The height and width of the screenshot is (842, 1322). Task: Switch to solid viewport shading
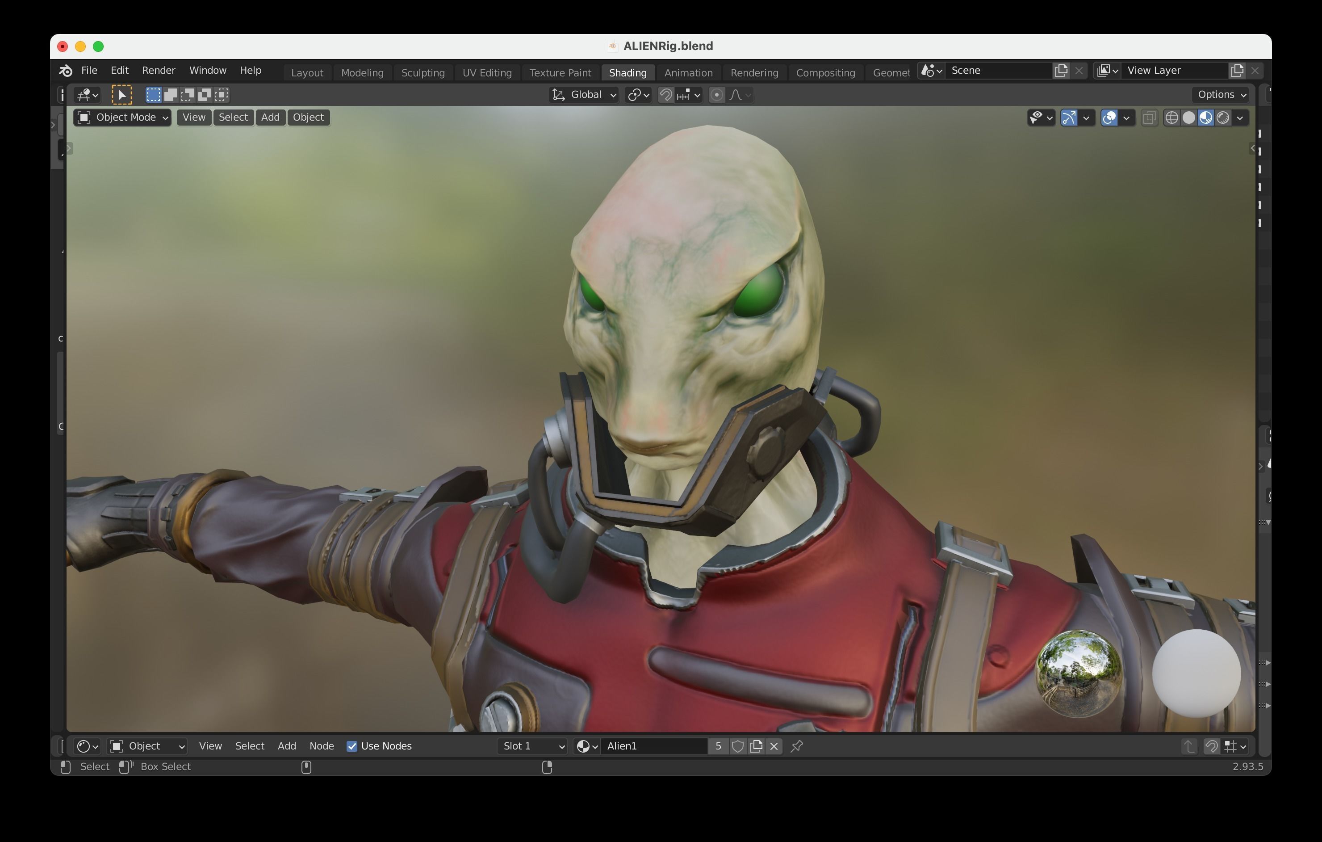(x=1188, y=118)
